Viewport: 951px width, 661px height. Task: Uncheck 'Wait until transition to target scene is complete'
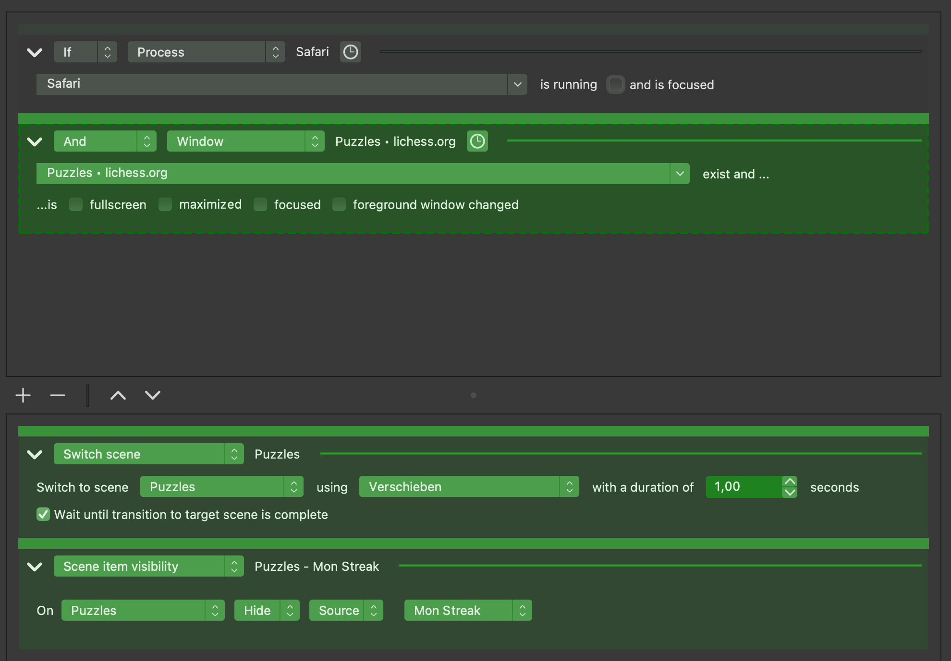click(43, 514)
